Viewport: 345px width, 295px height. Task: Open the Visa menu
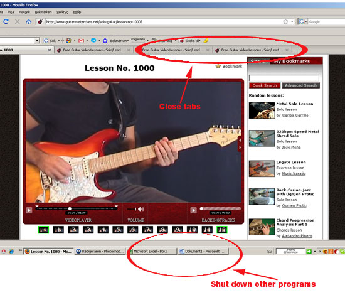pos(11,12)
